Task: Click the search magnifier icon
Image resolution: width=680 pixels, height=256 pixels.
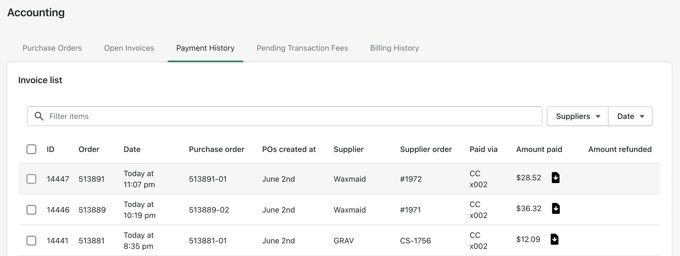Action: point(39,116)
